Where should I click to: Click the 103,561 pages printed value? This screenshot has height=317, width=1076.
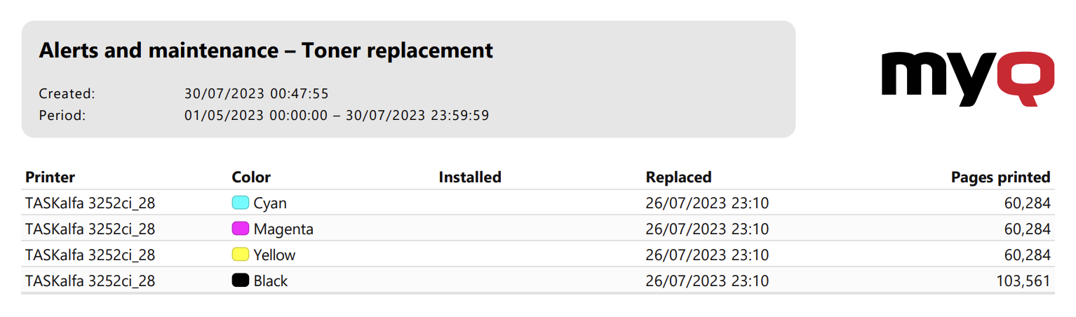[1023, 281]
